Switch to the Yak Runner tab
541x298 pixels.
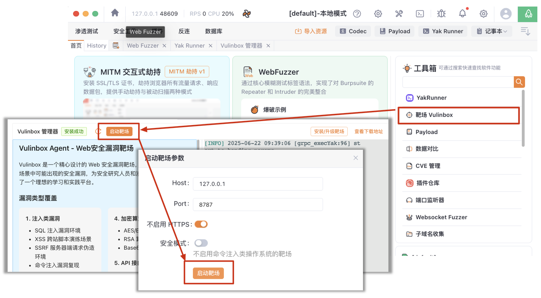point(190,45)
